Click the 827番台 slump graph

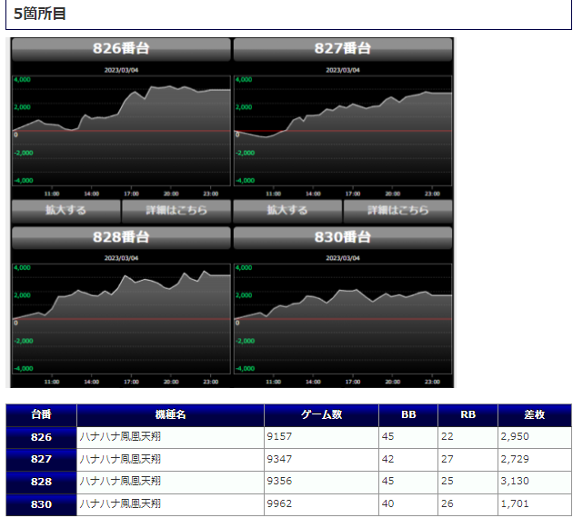point(343,131)
